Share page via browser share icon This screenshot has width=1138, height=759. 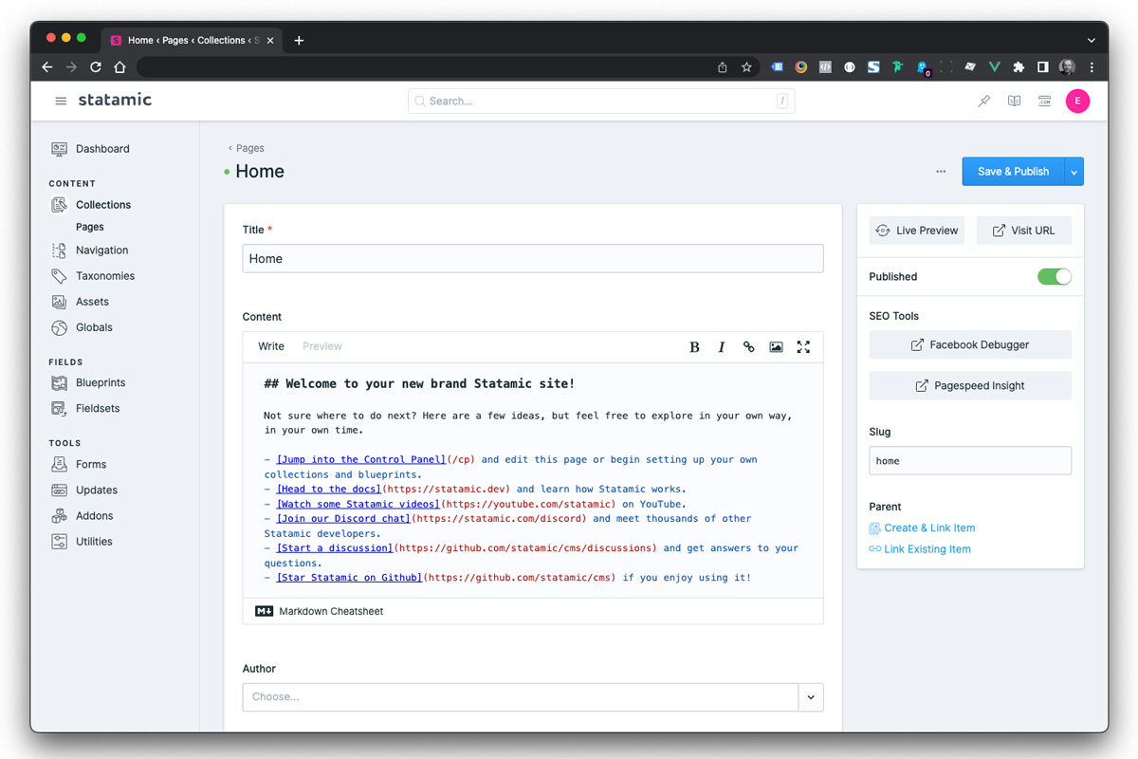(723, 67)
